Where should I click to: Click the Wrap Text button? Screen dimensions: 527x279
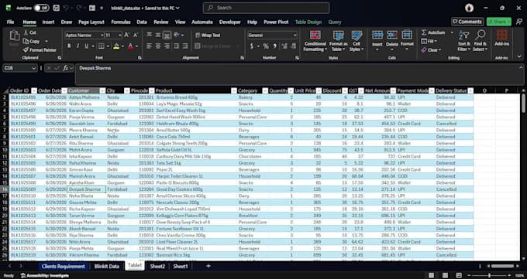[208, 35]
